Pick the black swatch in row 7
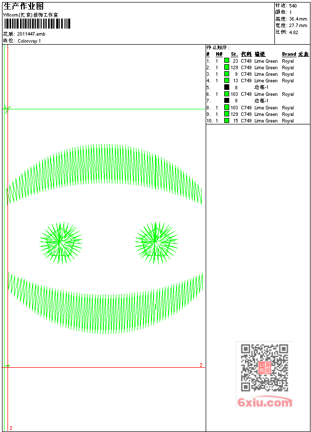 click(226, 100)
